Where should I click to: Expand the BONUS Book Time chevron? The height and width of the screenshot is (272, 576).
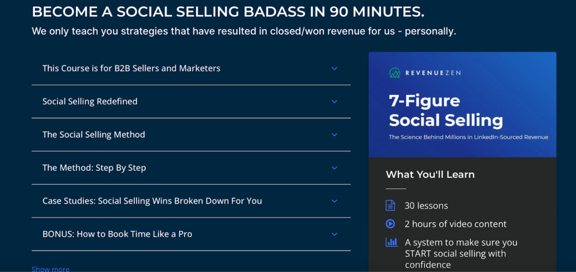(334, 234)
